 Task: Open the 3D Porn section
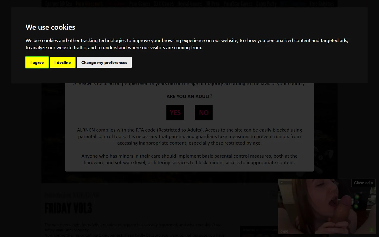tap(213, 4)
